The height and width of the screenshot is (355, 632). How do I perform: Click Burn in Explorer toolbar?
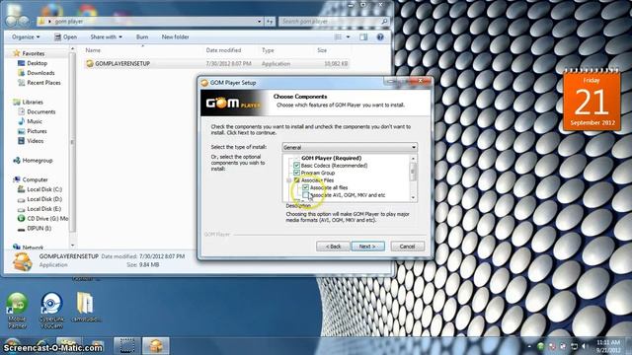142,37
